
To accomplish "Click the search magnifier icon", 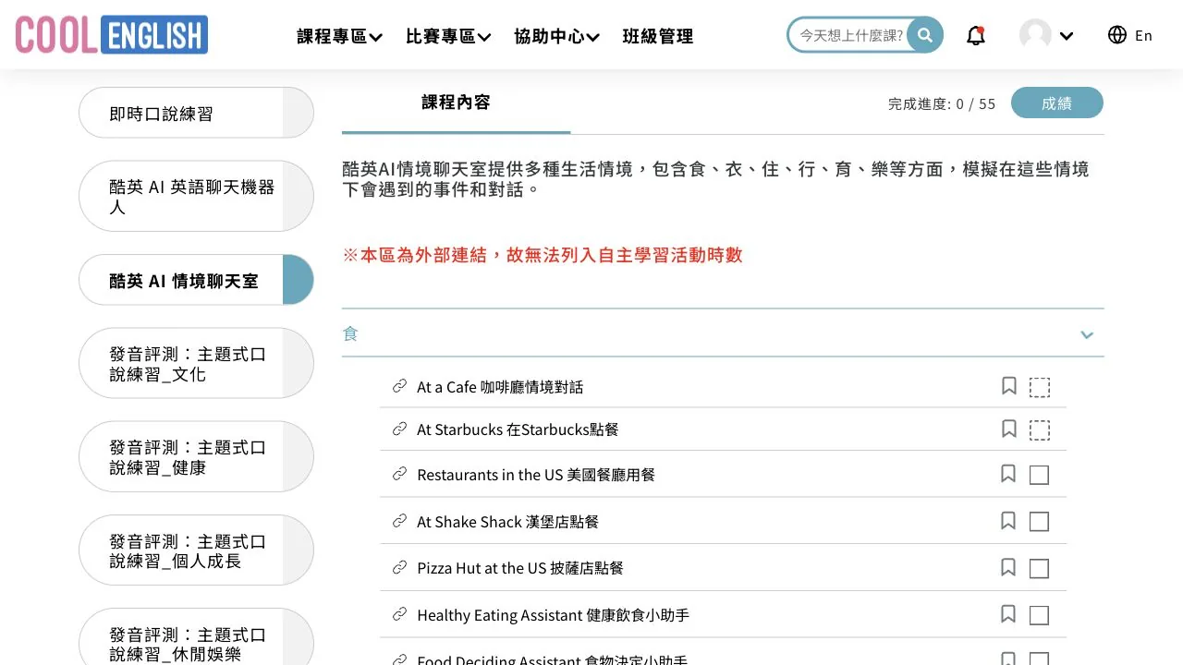I will click(x=924, y=35).
